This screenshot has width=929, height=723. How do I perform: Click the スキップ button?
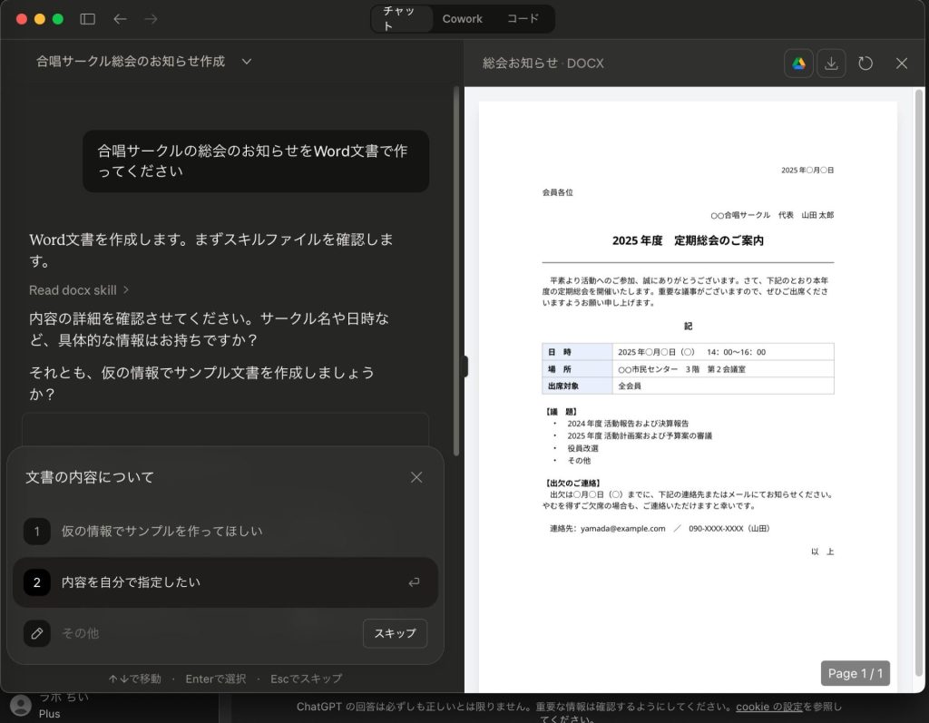395,633
